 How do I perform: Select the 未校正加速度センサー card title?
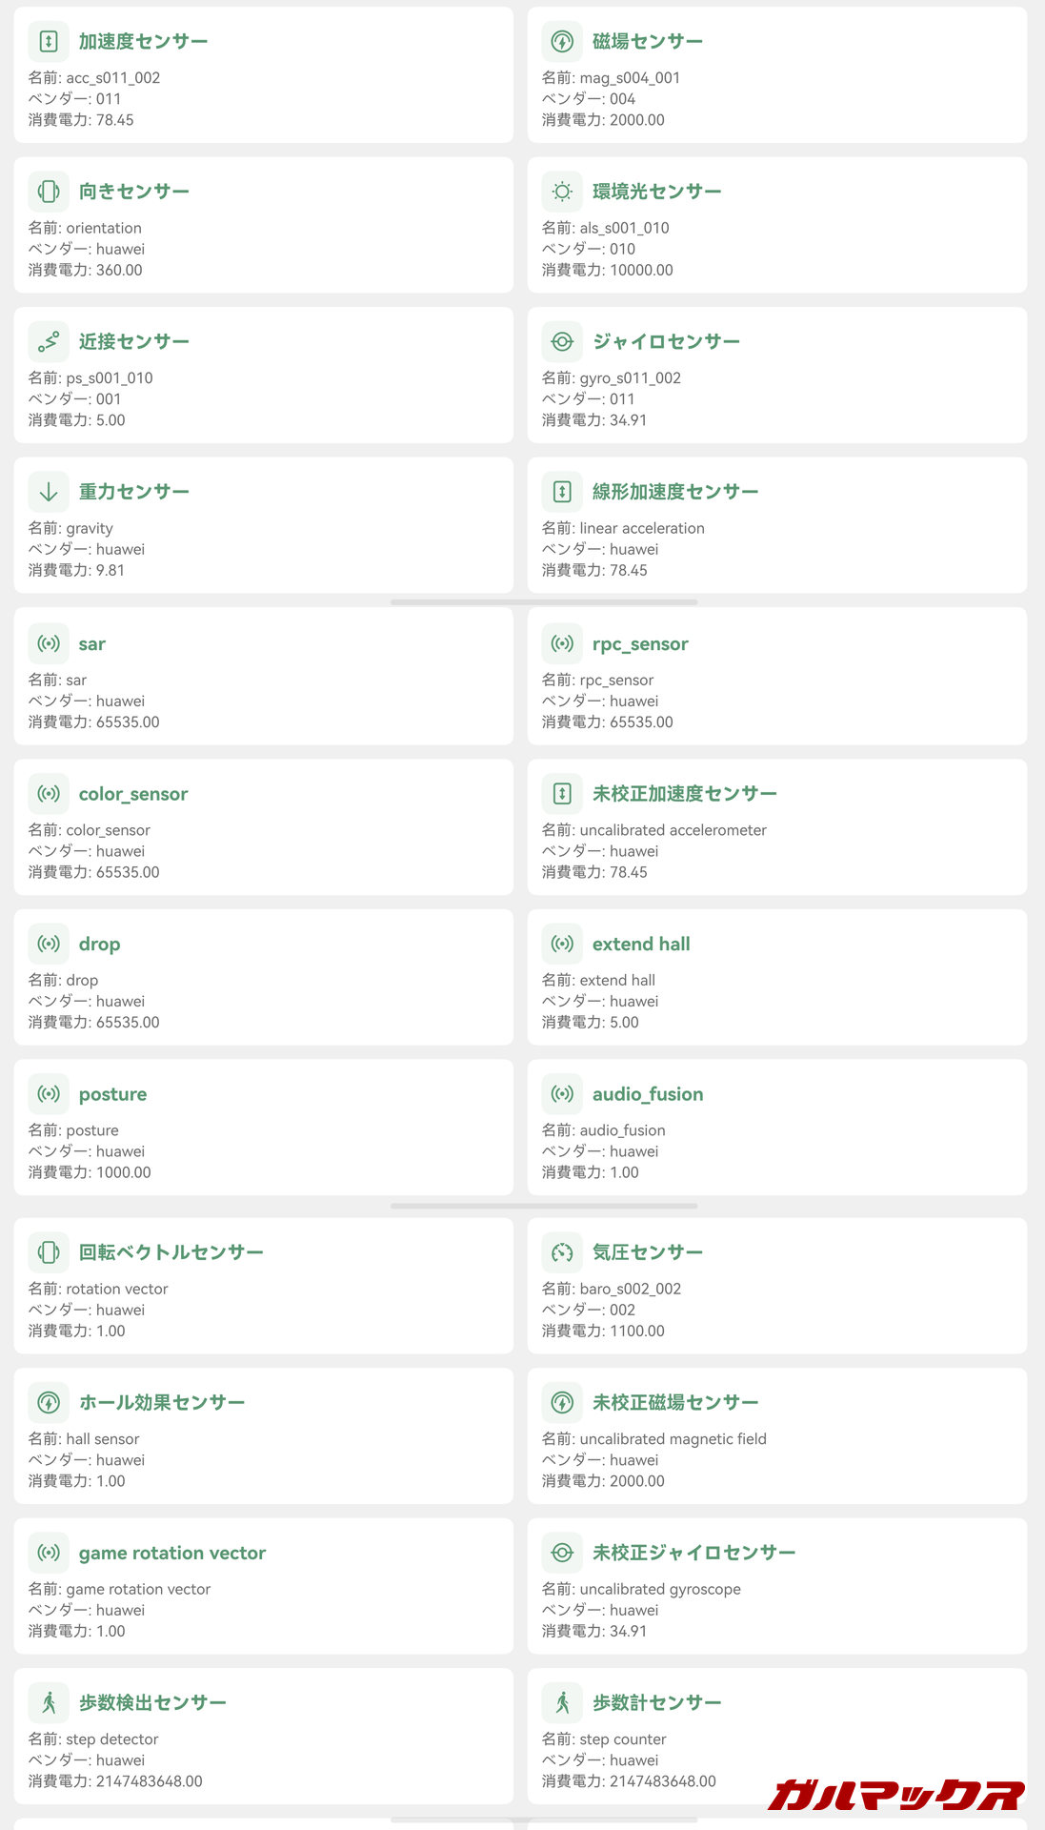tap(685, 794)
